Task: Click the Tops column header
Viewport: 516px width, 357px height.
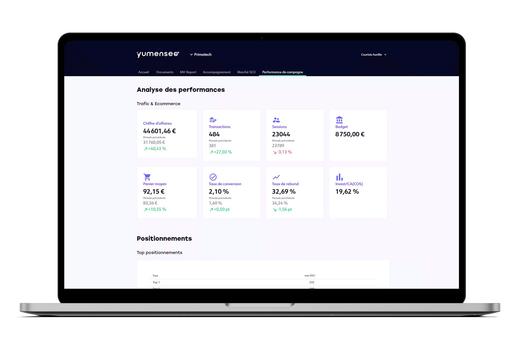Action: pos(155,276)
